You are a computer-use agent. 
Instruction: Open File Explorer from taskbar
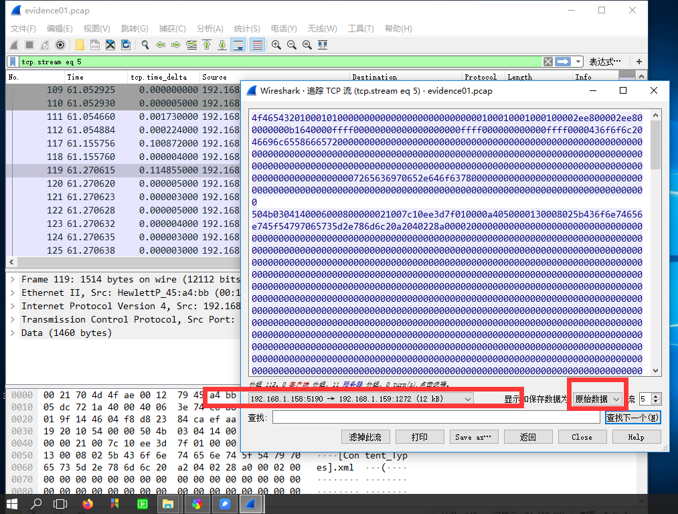[168, 504]
